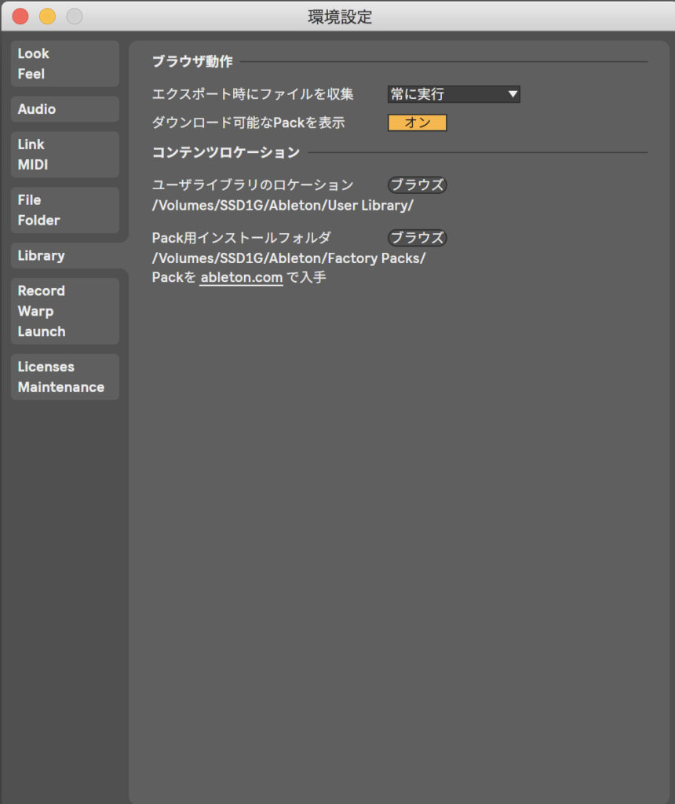Screen dimensions: 675x804
Task: Click the 環境設定 window title
Action: click(340, 16)
